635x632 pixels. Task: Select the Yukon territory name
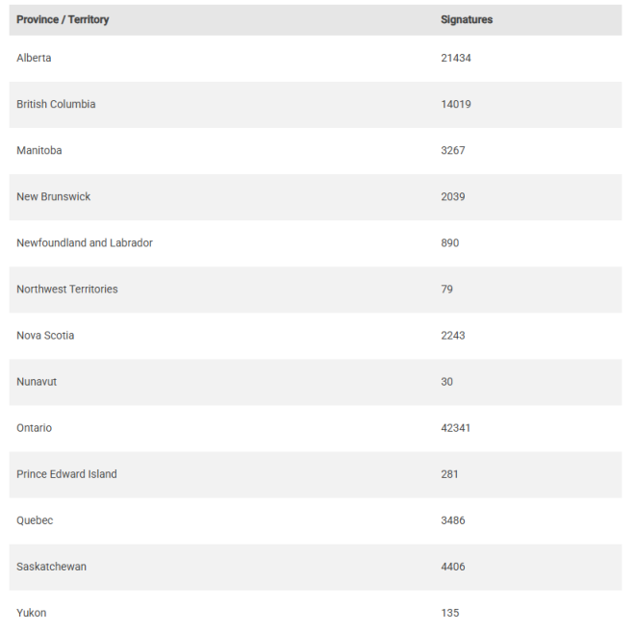pyautogui.click(x=32, y=613)
